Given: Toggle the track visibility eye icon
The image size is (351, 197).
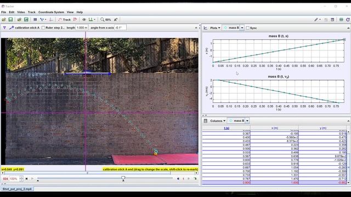Looking at the screenshot, I should click(84, 20).
